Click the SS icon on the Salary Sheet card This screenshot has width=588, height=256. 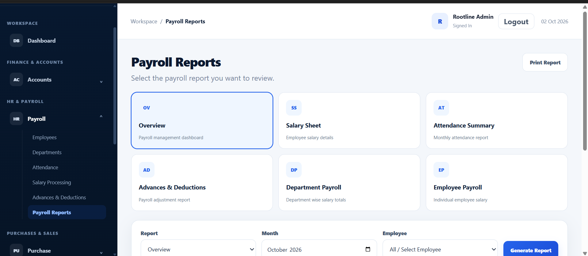294,108
